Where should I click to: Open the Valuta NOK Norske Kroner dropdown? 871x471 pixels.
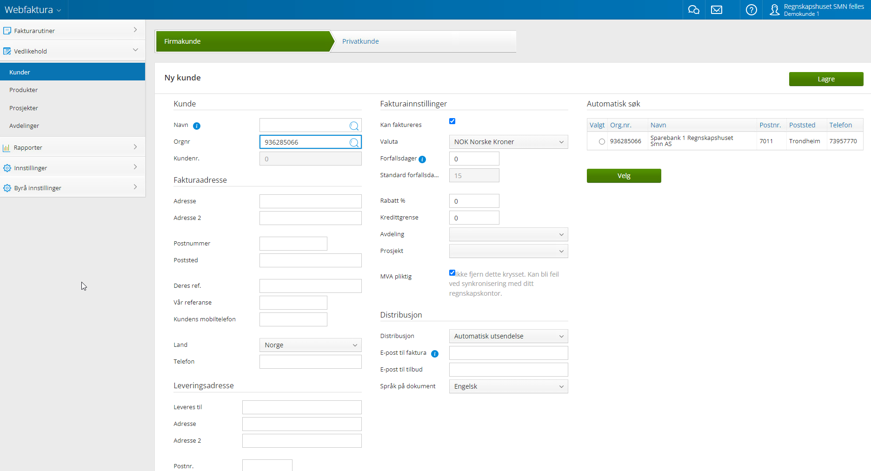click(508, 142)
